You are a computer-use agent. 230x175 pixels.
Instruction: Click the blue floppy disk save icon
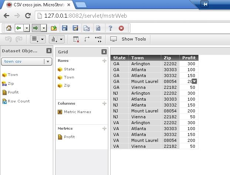click(x=65, y=28)
